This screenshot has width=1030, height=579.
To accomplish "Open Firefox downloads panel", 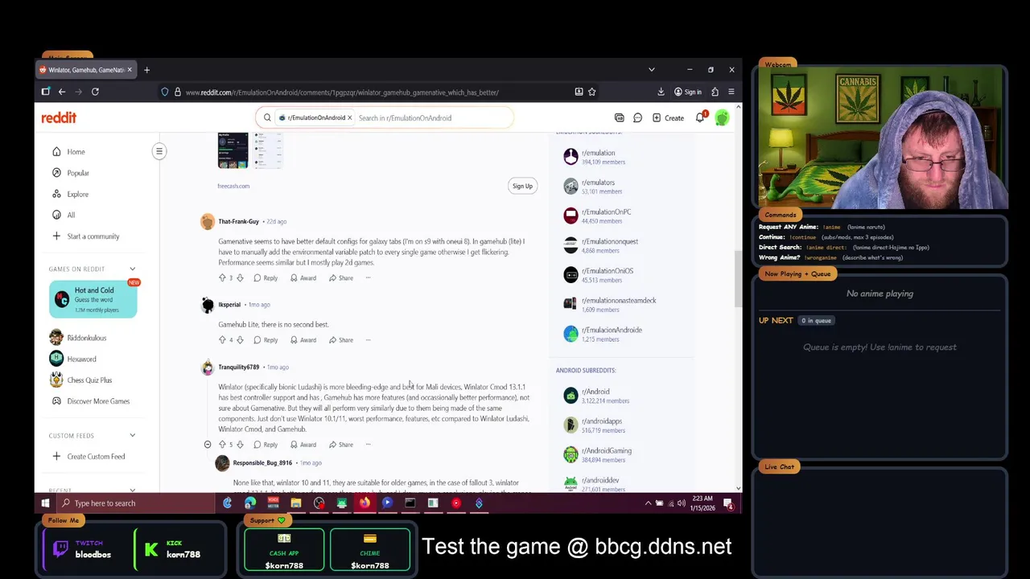I will tap(661, 92).
